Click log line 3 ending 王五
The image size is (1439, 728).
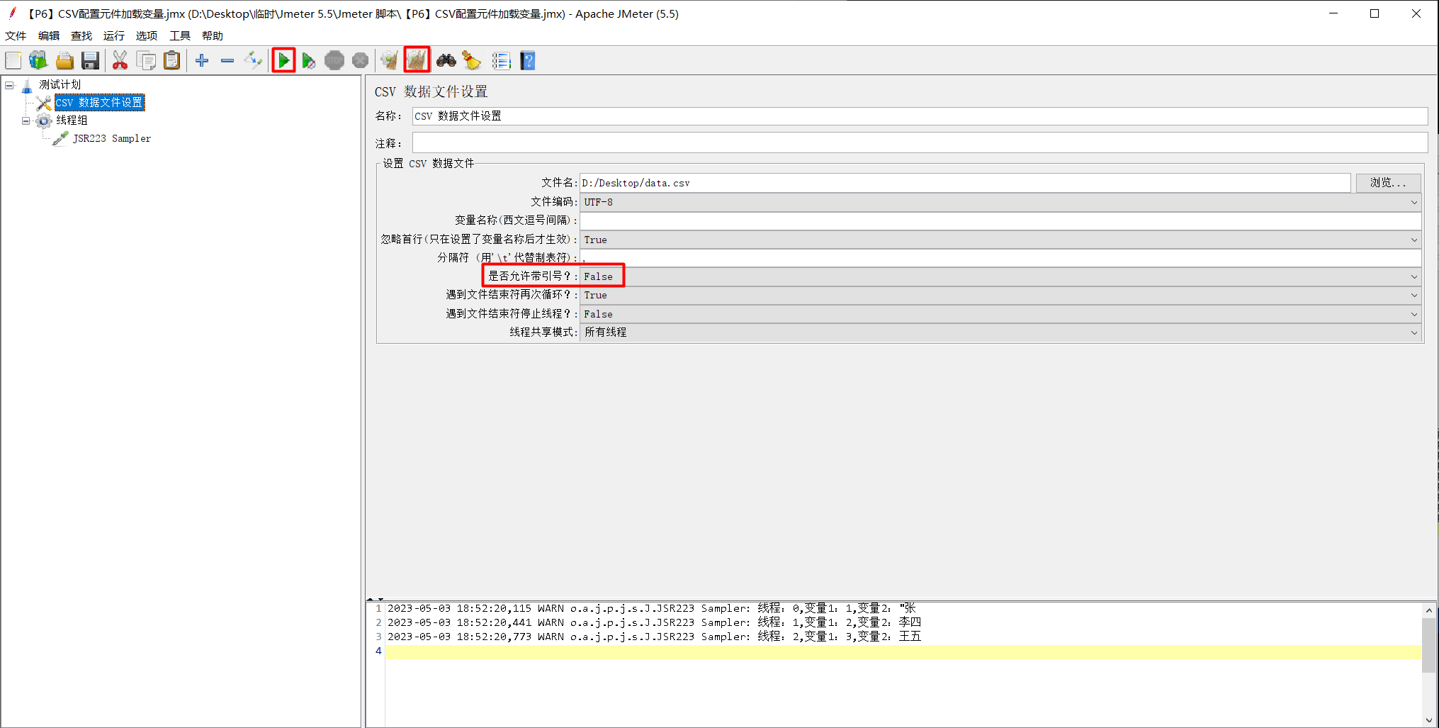[x=654, y=637]
